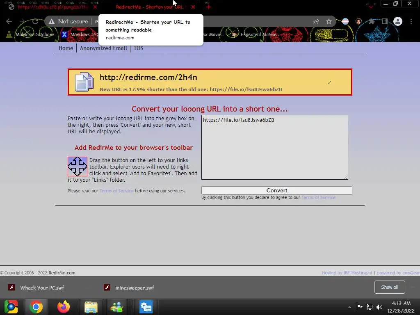420x315 pixels.
Task: Open the Anonymized Email page
Action: [x=103, y=48]
